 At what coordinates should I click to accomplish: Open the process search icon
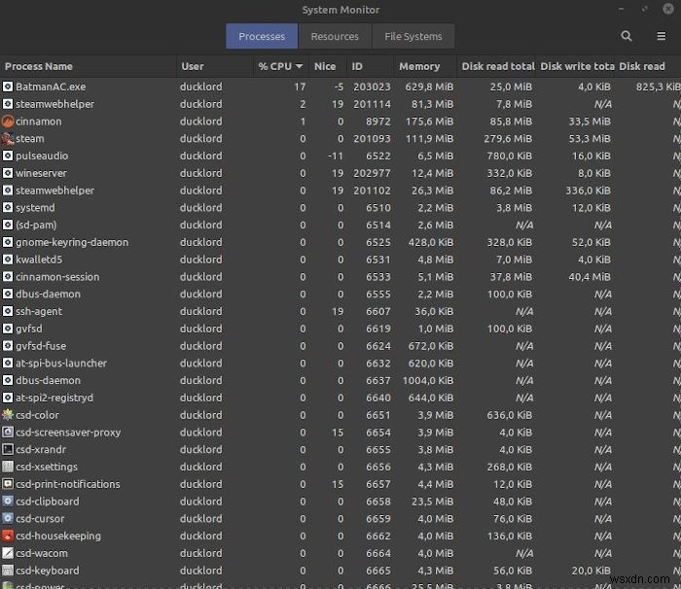click(x=626, y=36)
